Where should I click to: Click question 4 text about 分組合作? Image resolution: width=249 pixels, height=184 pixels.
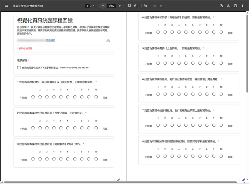177,17
